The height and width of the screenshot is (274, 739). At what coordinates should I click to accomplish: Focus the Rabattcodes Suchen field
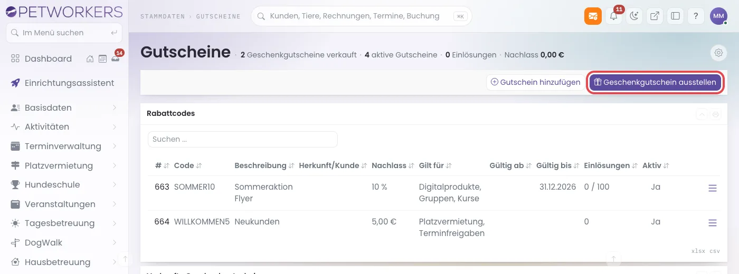(242, 140)
